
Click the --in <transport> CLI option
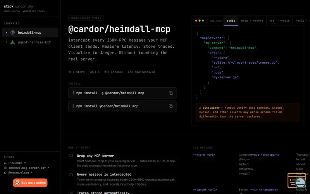264,190
